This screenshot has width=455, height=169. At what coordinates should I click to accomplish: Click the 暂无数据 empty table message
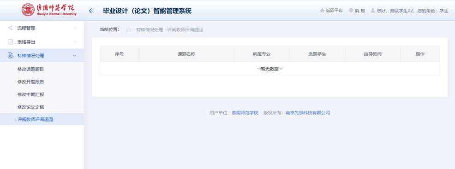270,69
